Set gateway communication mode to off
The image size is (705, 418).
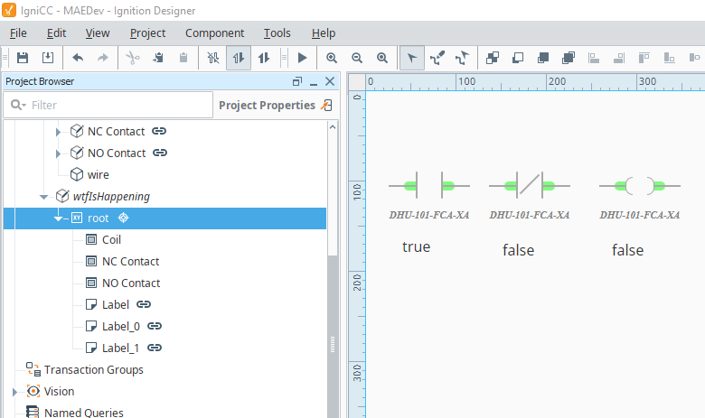(213, 58)
